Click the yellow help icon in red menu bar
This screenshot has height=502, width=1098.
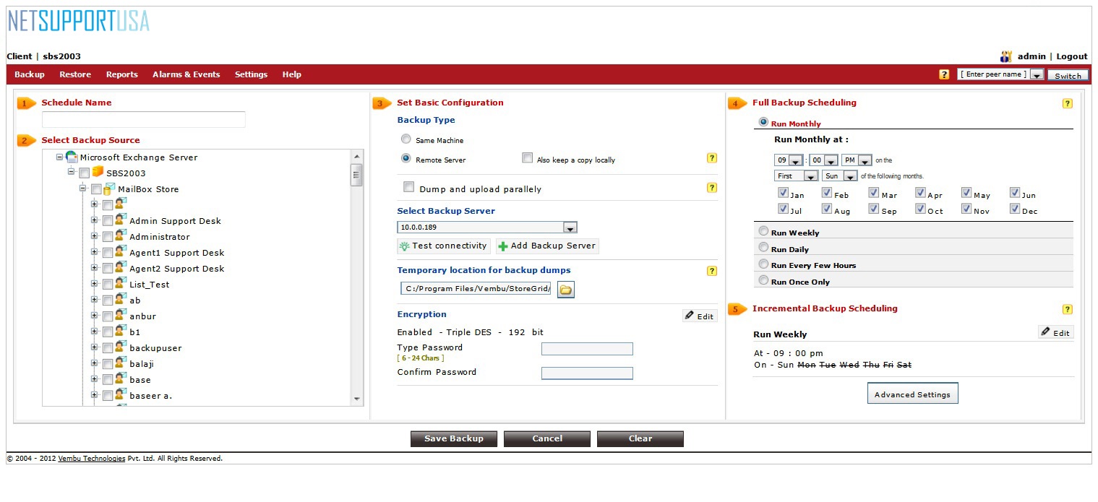click(943, 74)
